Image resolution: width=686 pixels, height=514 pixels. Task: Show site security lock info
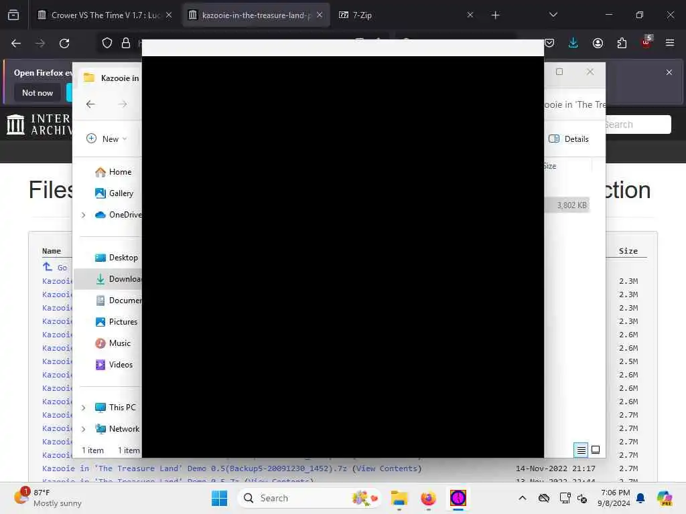tap(126, 44)
